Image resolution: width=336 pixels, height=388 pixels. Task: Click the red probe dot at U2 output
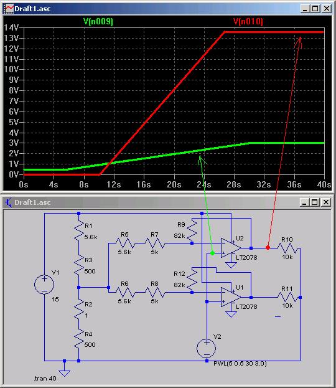pos(268,247)
